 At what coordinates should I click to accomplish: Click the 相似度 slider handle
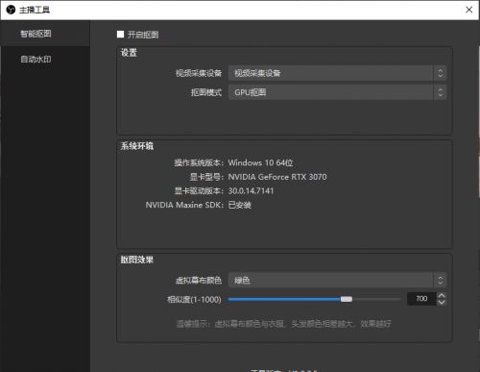[x=347, y=299]
